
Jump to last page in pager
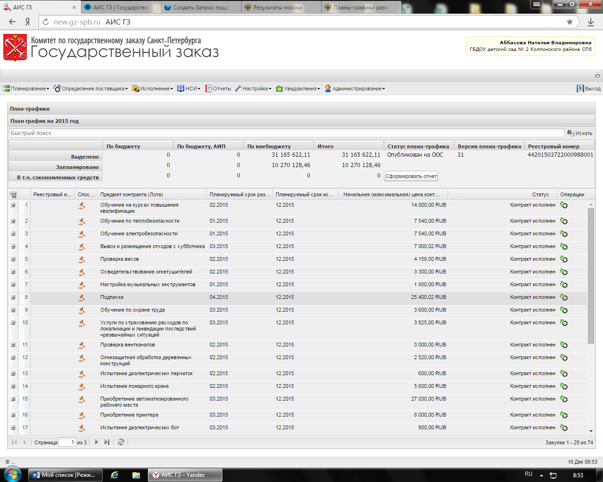pos(107,442)
